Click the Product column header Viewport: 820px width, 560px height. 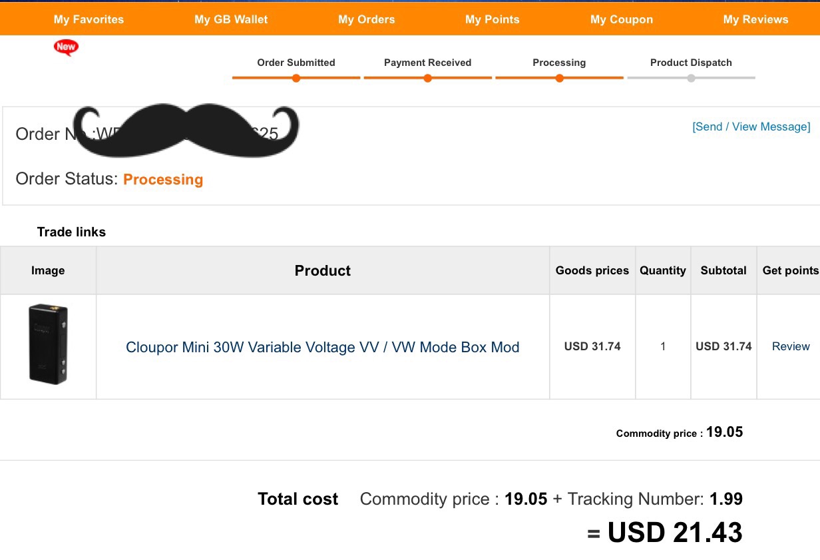[322, 270]
